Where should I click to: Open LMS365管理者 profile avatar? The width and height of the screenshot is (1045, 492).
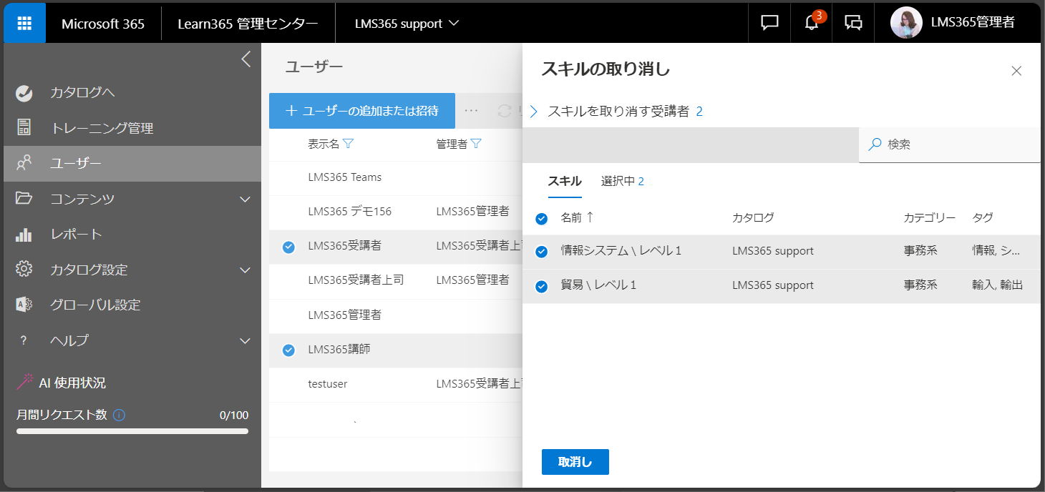tap(906, 23)
